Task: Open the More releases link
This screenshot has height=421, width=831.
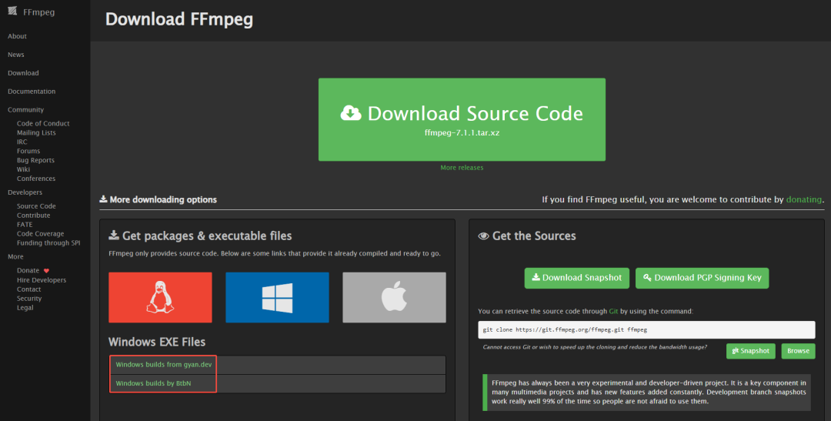Action: [x=462, y=168]
